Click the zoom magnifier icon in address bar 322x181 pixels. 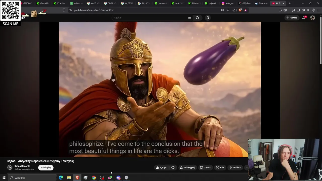(228, 10)
